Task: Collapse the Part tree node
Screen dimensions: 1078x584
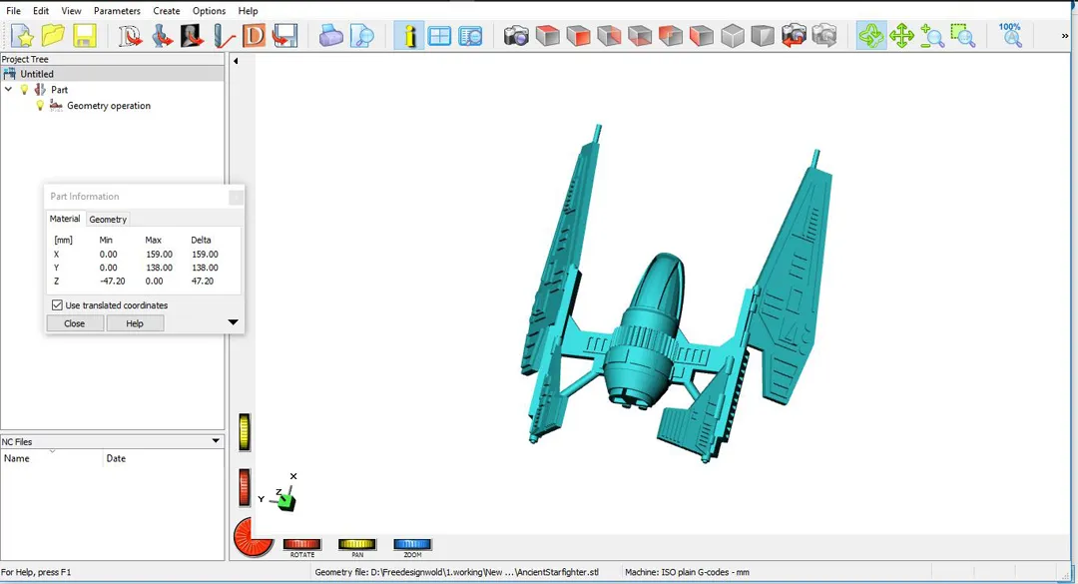Action: coord(8,90)
